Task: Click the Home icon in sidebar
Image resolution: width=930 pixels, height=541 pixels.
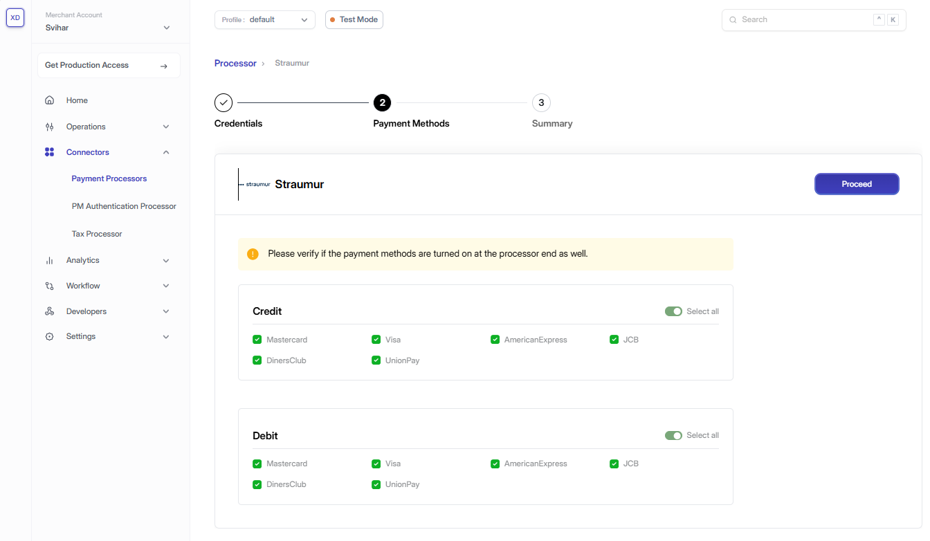Action: click(49, 100)
